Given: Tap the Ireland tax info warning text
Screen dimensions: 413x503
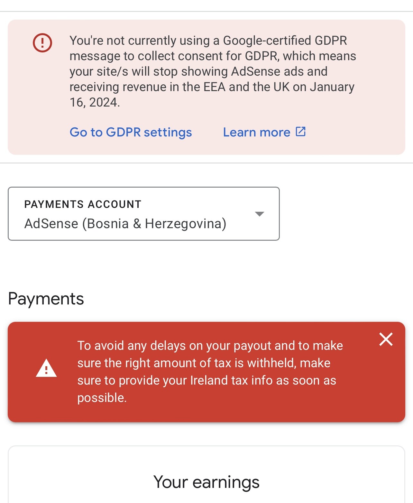Looking at the screenshot, I should coord(210,372).
